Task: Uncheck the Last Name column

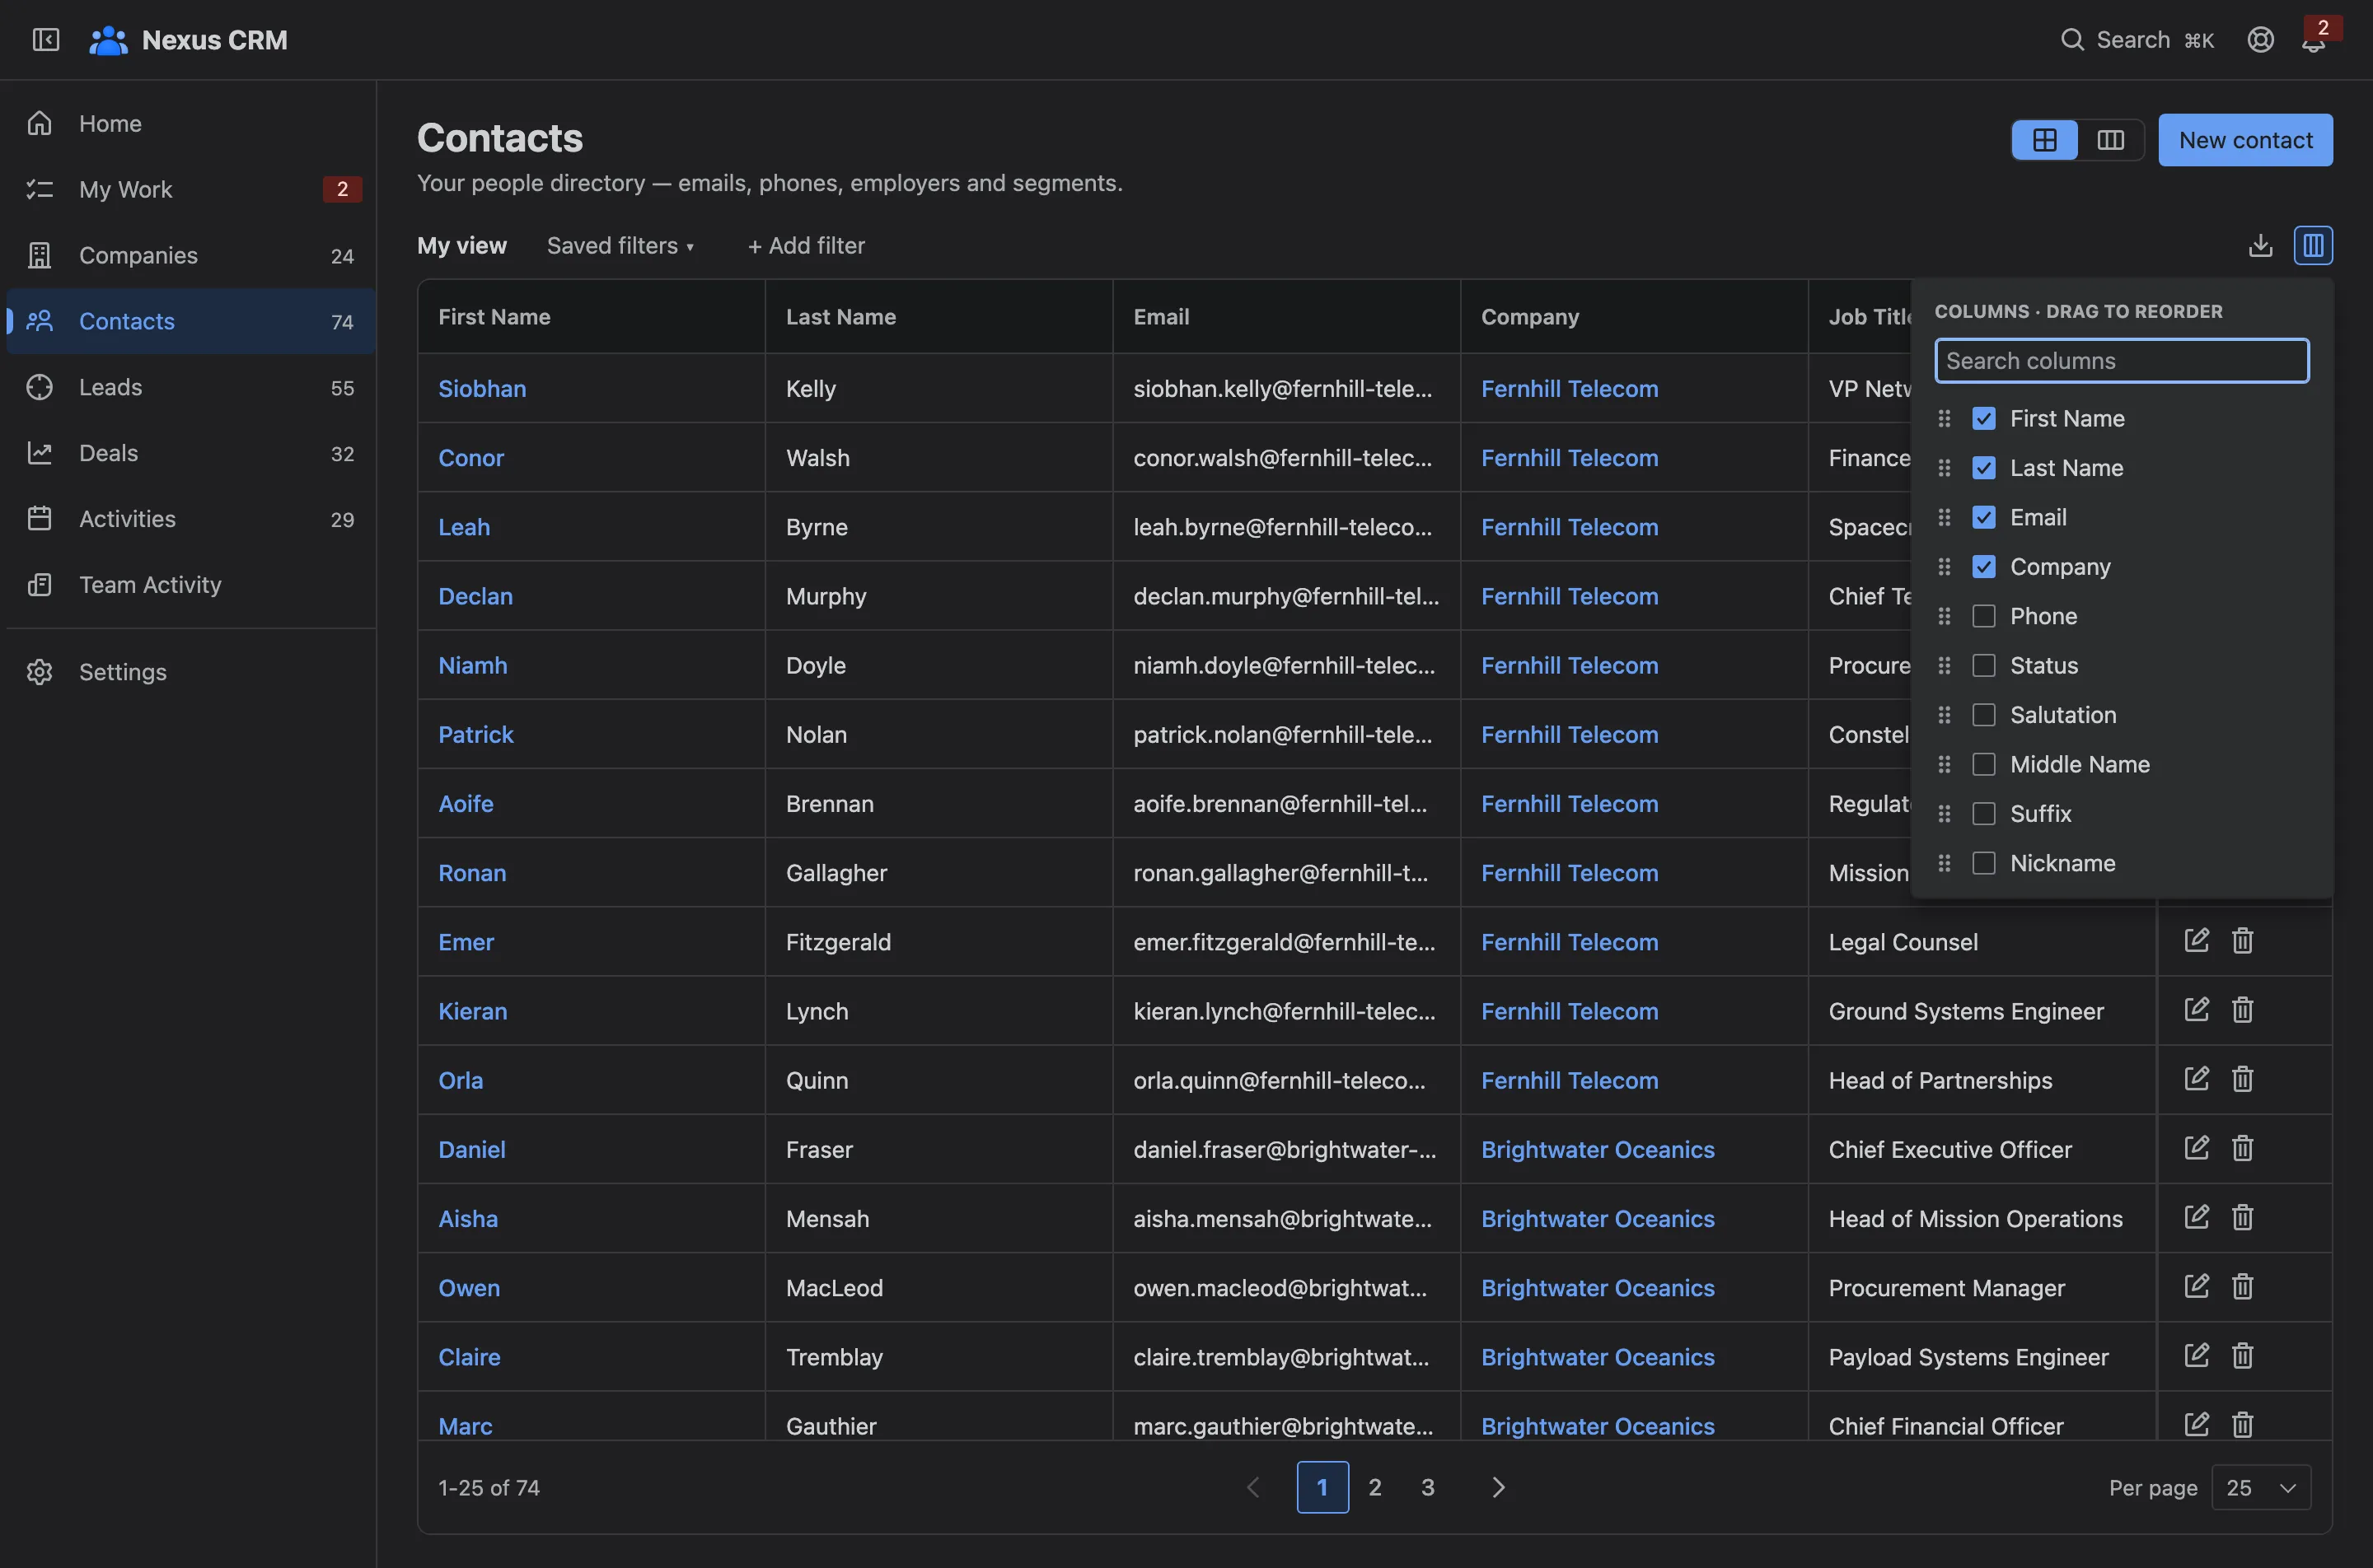Action: pyautogui.click(x=1984, y=468)
